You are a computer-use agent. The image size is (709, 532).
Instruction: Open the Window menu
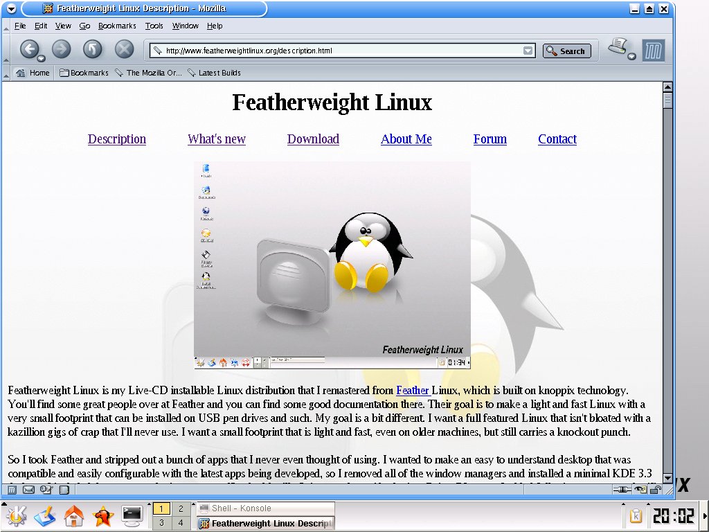tap(185, 26)
